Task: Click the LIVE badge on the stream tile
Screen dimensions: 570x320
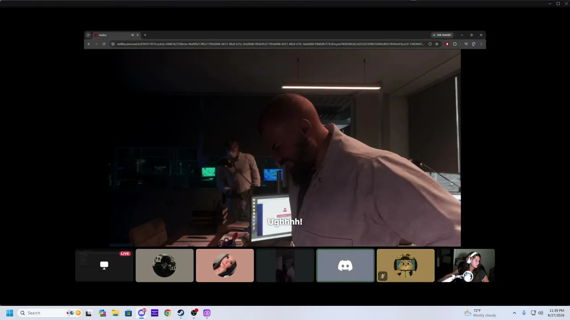Action: [125, 254]
